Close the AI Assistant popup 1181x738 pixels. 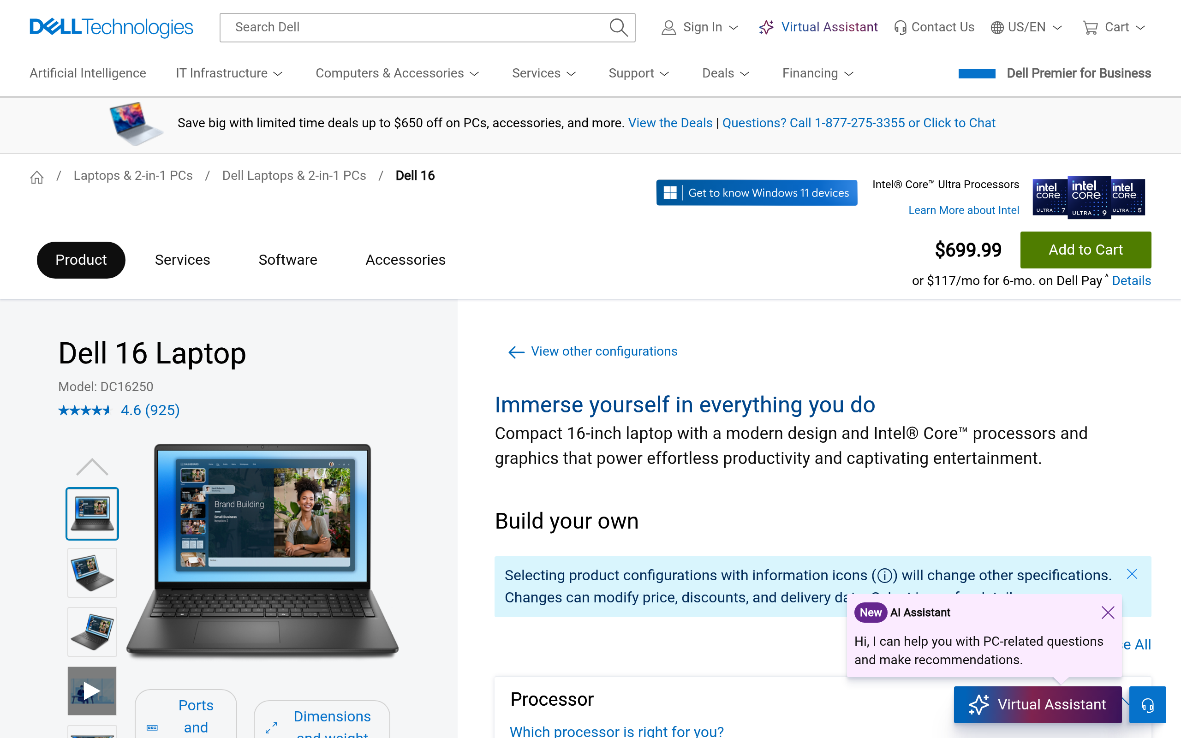(x=1107, y=613)
